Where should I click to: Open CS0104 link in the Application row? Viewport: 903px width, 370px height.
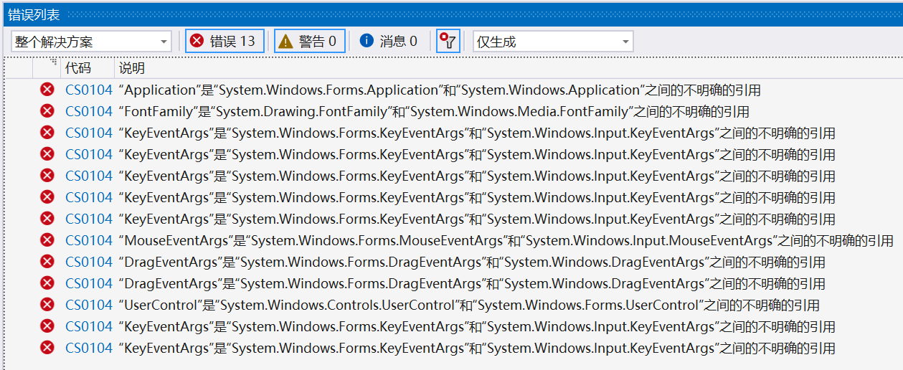pos(89,90)
